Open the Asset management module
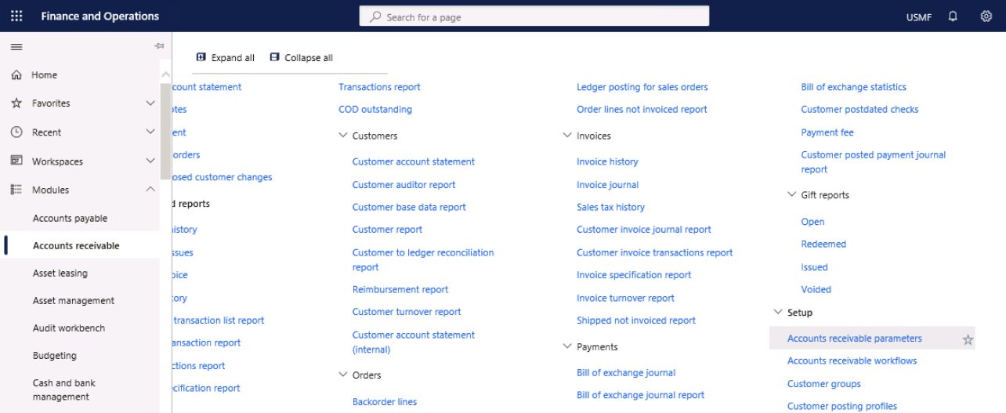This screenshot has width=1006, height=413. click(x=74, y=301)
